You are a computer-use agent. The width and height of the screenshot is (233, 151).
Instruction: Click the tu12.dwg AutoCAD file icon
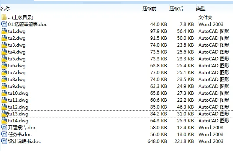4,107
